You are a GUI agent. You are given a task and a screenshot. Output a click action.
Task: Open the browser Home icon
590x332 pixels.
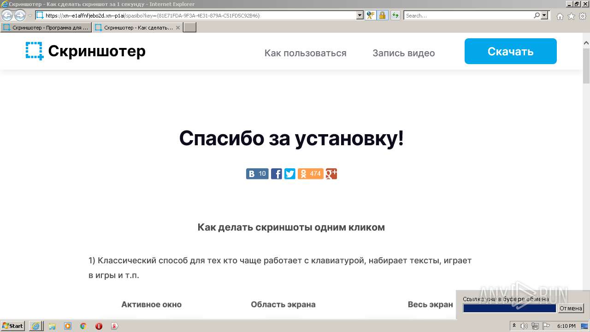pyautogui.click(x=560, y=16)
